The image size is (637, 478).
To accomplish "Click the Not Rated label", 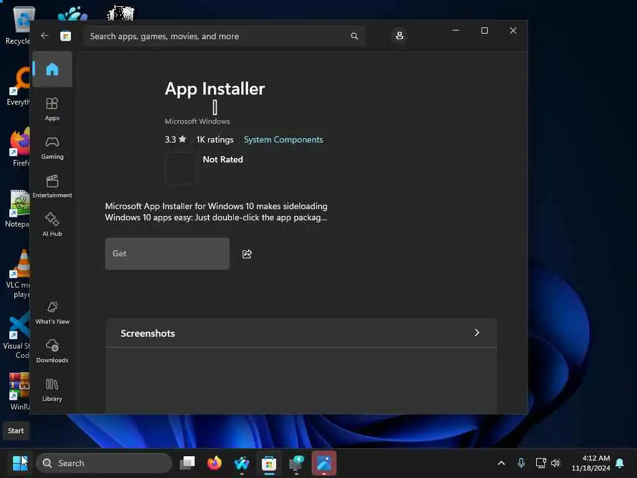I will [x=223, y=159].
